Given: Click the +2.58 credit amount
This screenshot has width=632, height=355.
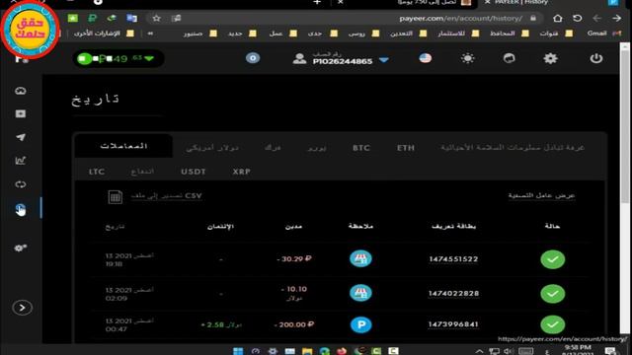Looking at the screenshot, I should click(x=221, y=324).
